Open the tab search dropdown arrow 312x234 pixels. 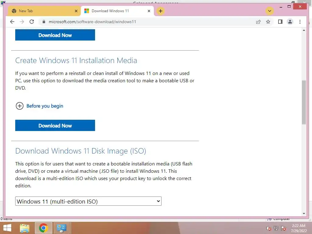[x=269, y=11]
